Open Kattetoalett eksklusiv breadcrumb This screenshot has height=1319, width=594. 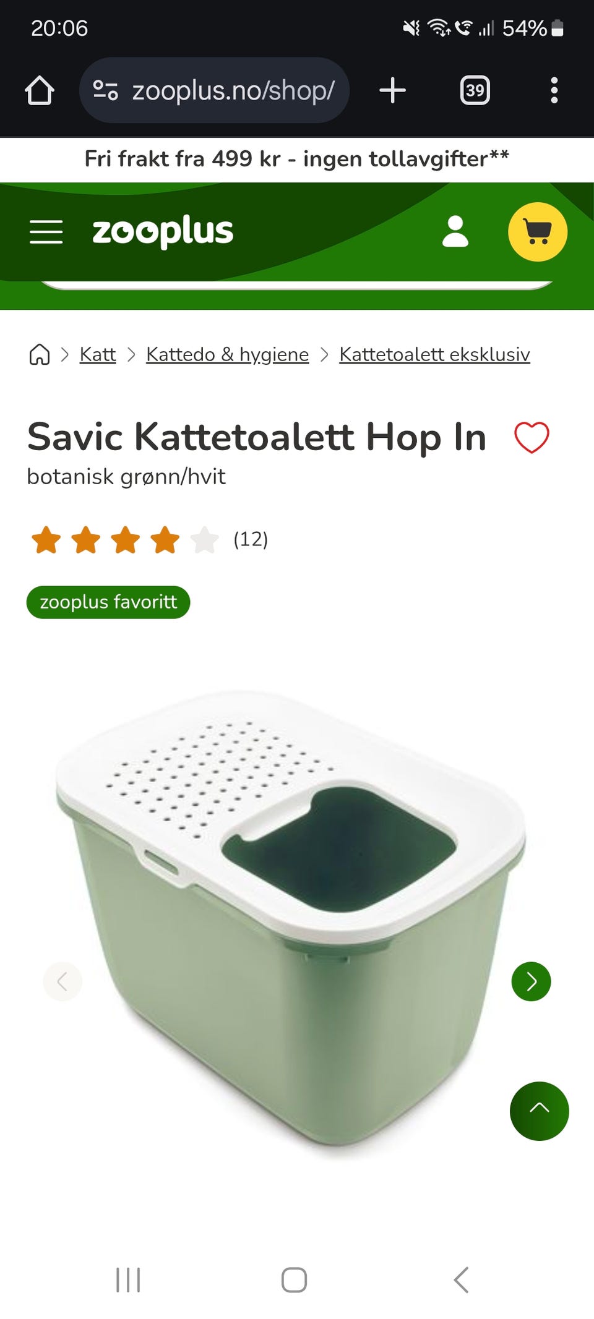pos(434,354)
